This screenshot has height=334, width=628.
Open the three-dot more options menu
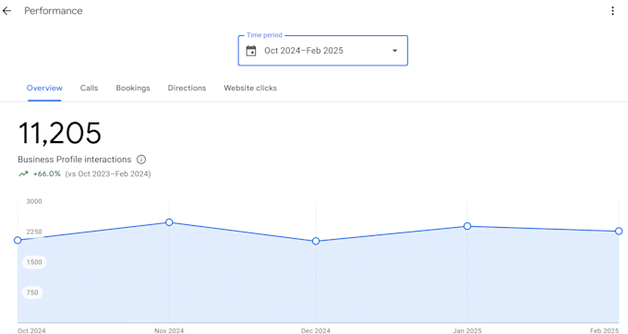[x=612, y=11]
